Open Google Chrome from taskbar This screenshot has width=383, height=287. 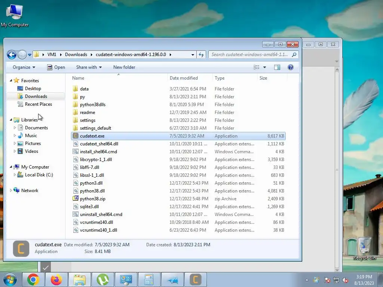coord(33,280)
